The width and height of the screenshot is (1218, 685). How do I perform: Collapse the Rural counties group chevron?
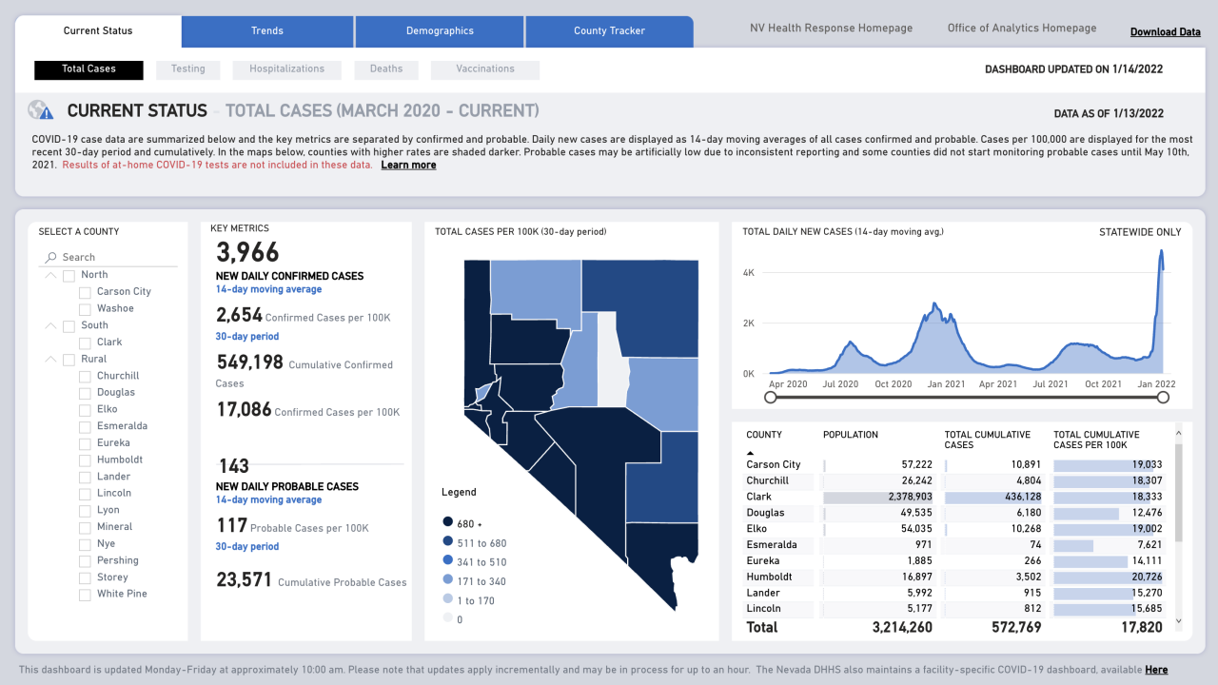pyautogui.click(x=49, y=360)
